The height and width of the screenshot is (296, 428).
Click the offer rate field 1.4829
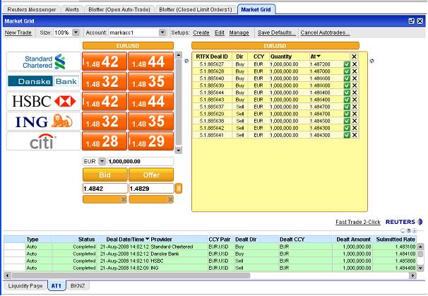151,189
